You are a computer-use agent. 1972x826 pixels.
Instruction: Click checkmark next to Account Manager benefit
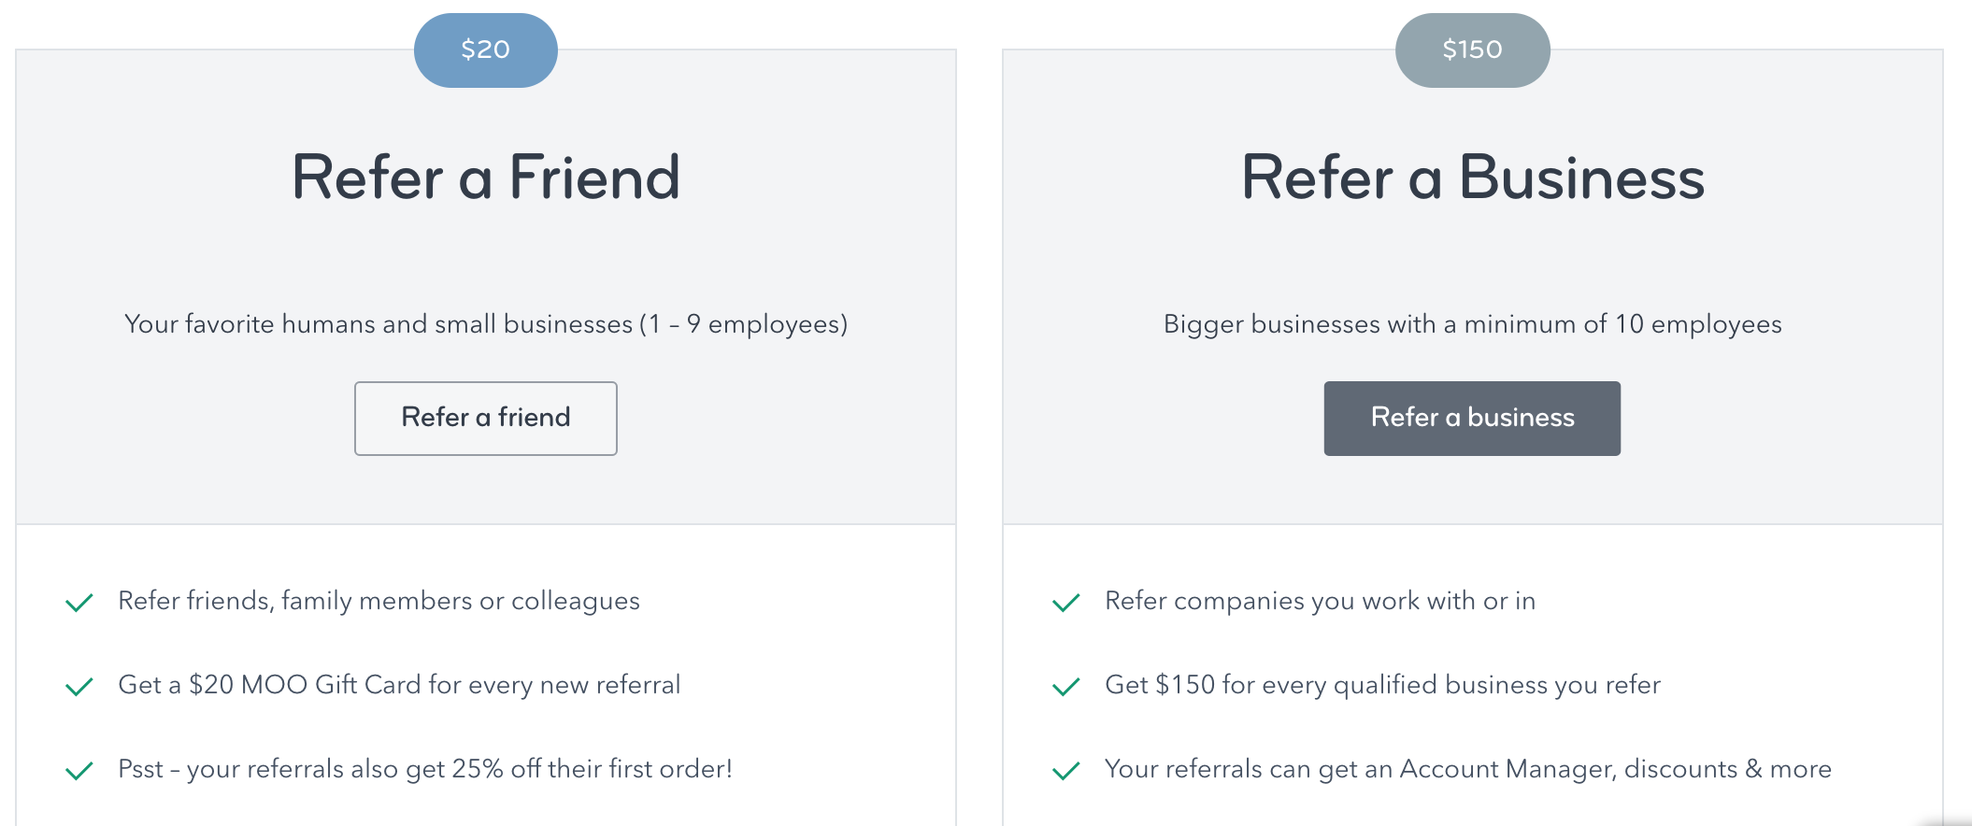1066,771
